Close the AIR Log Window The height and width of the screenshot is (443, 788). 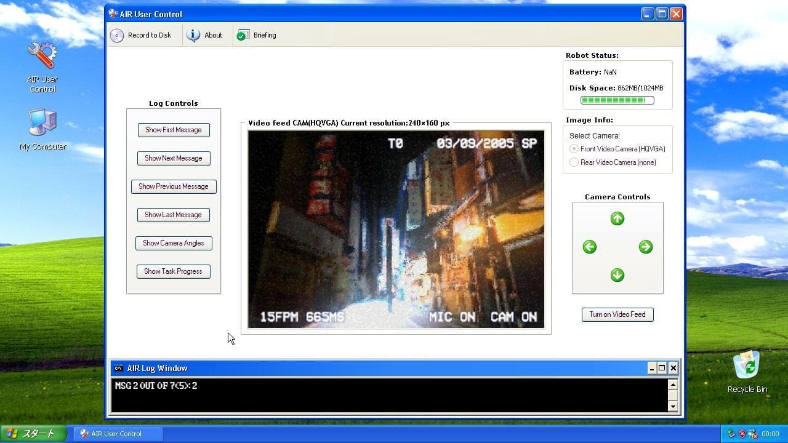point(673,368)
